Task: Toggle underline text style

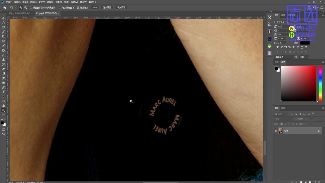Action: 302,47
